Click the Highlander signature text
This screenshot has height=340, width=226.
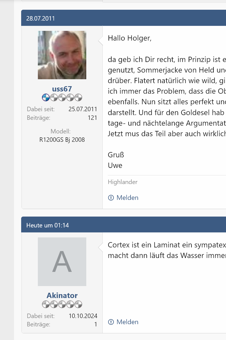(123, 182)
